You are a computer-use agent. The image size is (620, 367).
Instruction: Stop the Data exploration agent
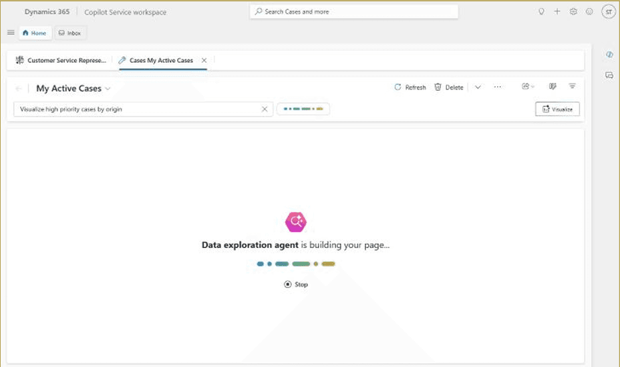click(296, 284)
